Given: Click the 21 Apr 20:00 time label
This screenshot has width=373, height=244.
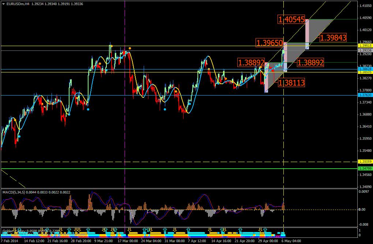Looking at the screenshot, I should 245,241.
